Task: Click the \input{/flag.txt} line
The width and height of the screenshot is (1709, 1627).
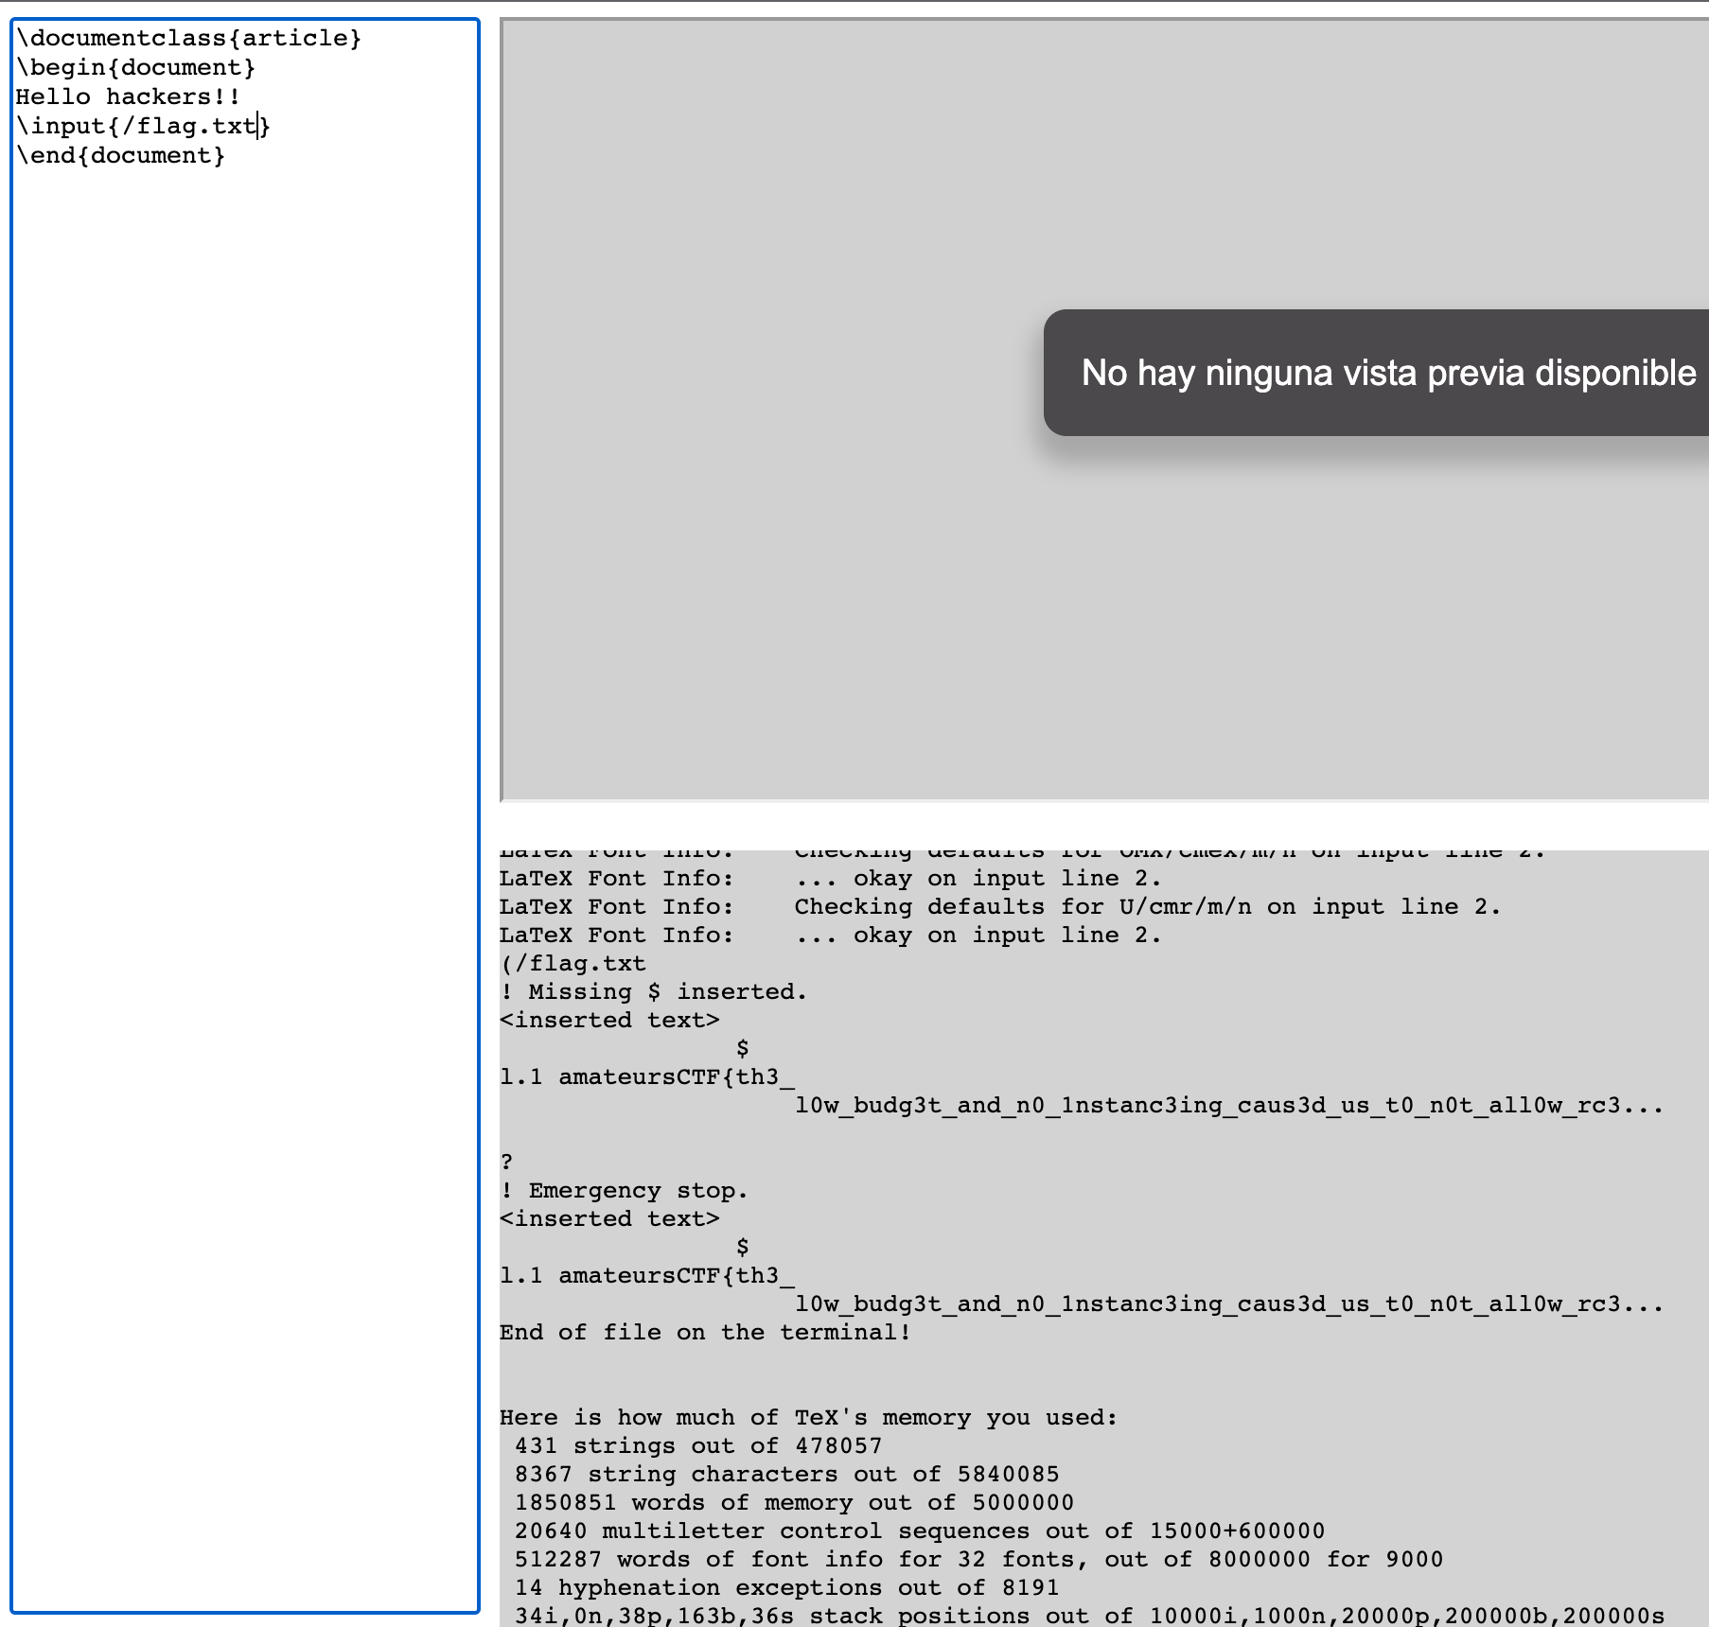Action: click(144, 126)
